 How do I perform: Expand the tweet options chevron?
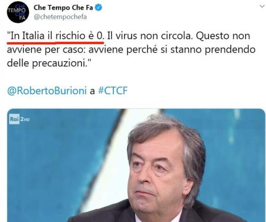[262, 6]
